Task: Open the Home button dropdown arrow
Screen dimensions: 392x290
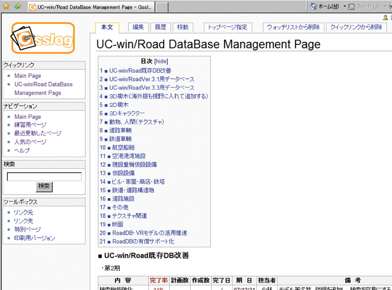Action: 344,6
